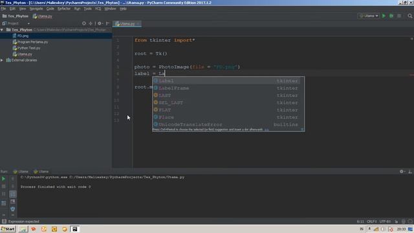This screenshot has height=233, width=414.
Task: Open the Window menu
Action: [110, 8]
